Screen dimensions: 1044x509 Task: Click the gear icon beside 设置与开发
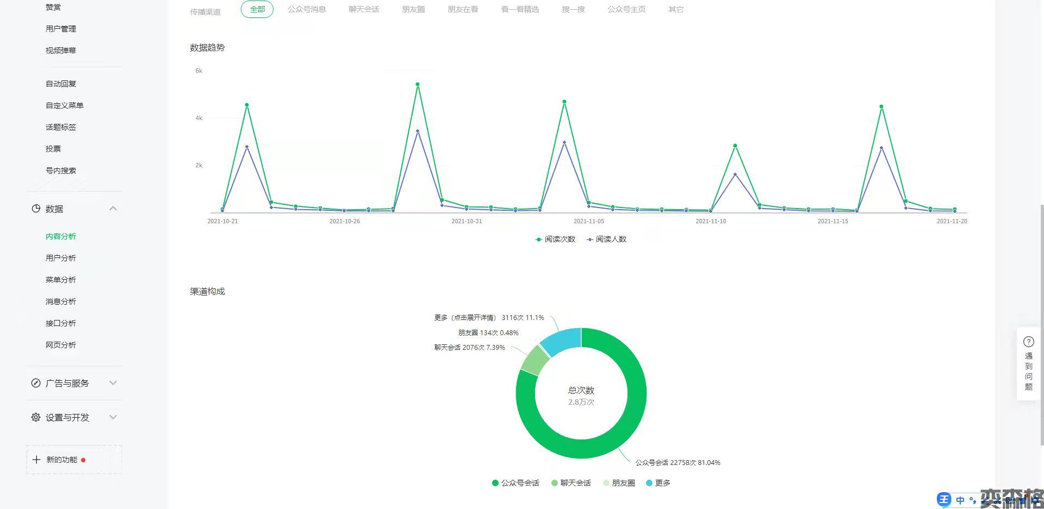coord(36,417)
